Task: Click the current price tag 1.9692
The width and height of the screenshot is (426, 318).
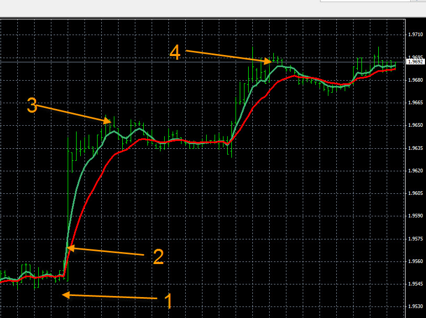Action: tap(416, 62)
